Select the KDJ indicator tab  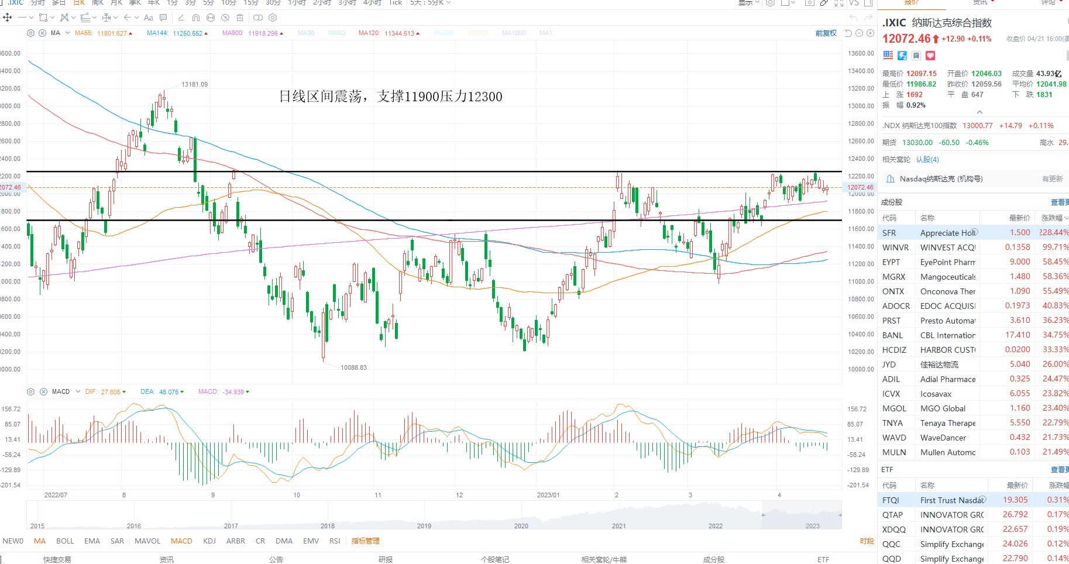[x=209, y=541]
